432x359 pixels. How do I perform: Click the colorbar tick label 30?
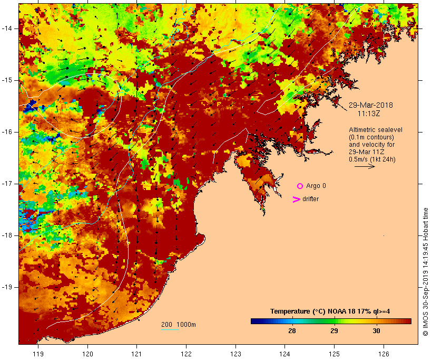(376, 330)
